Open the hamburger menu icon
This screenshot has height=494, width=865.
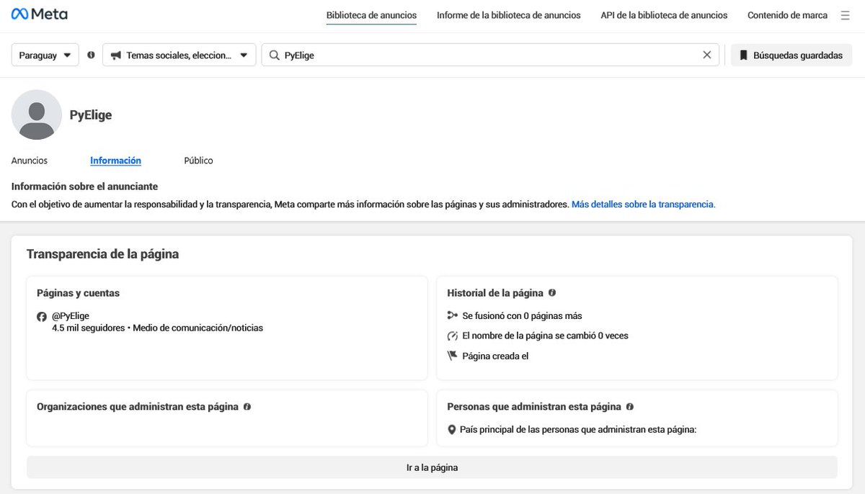point(846,15)
